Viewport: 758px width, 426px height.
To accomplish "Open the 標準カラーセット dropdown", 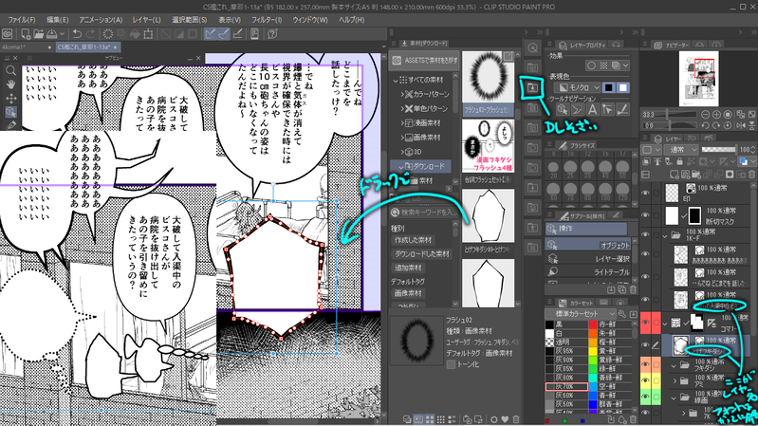I will (x=580, y=314).
